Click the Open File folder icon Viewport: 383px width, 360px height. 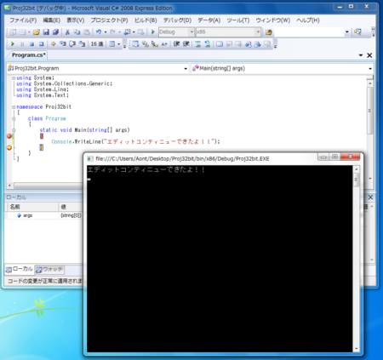click(37, 32)
